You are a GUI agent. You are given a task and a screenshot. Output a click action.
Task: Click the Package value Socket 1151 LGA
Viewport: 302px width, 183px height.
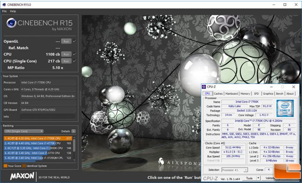tap(247, 111)
